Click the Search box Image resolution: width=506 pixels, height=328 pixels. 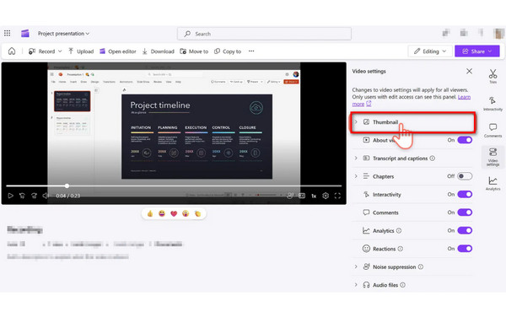[x=264, y=34]
